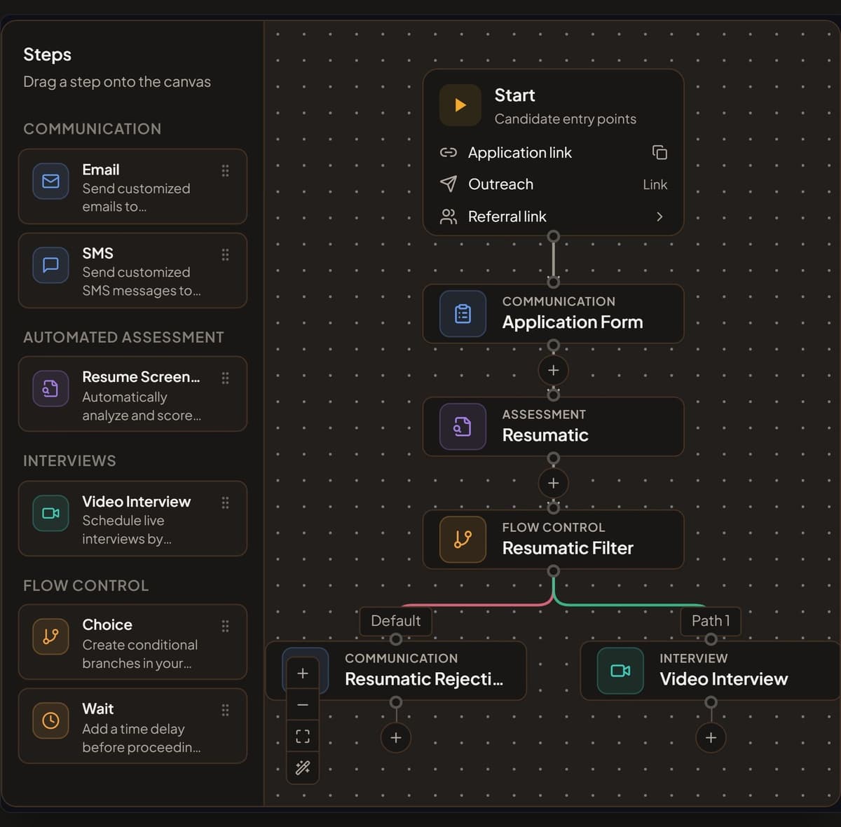Click the Outreach paper plane icon
Viewport: 841px width, 827px height.
coord(449,184)
